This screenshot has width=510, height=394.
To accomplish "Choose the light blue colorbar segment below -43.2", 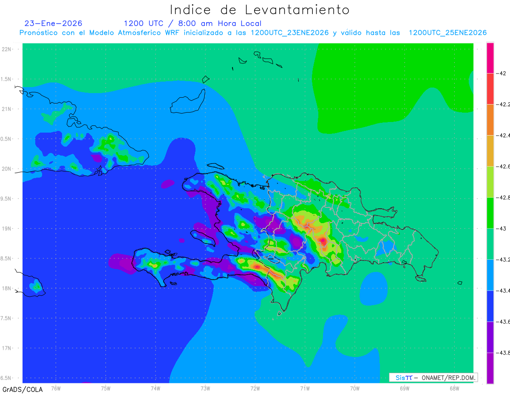I will click(x=490, y=275).
